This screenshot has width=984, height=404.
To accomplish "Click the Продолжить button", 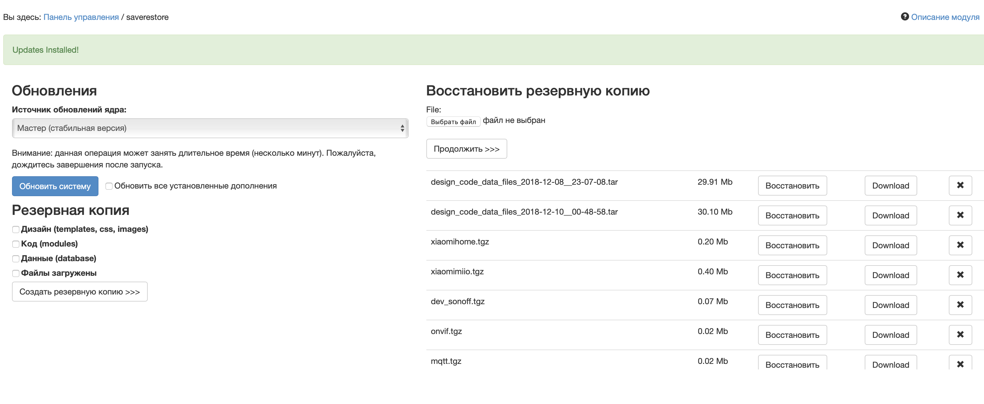I will 467,149.
